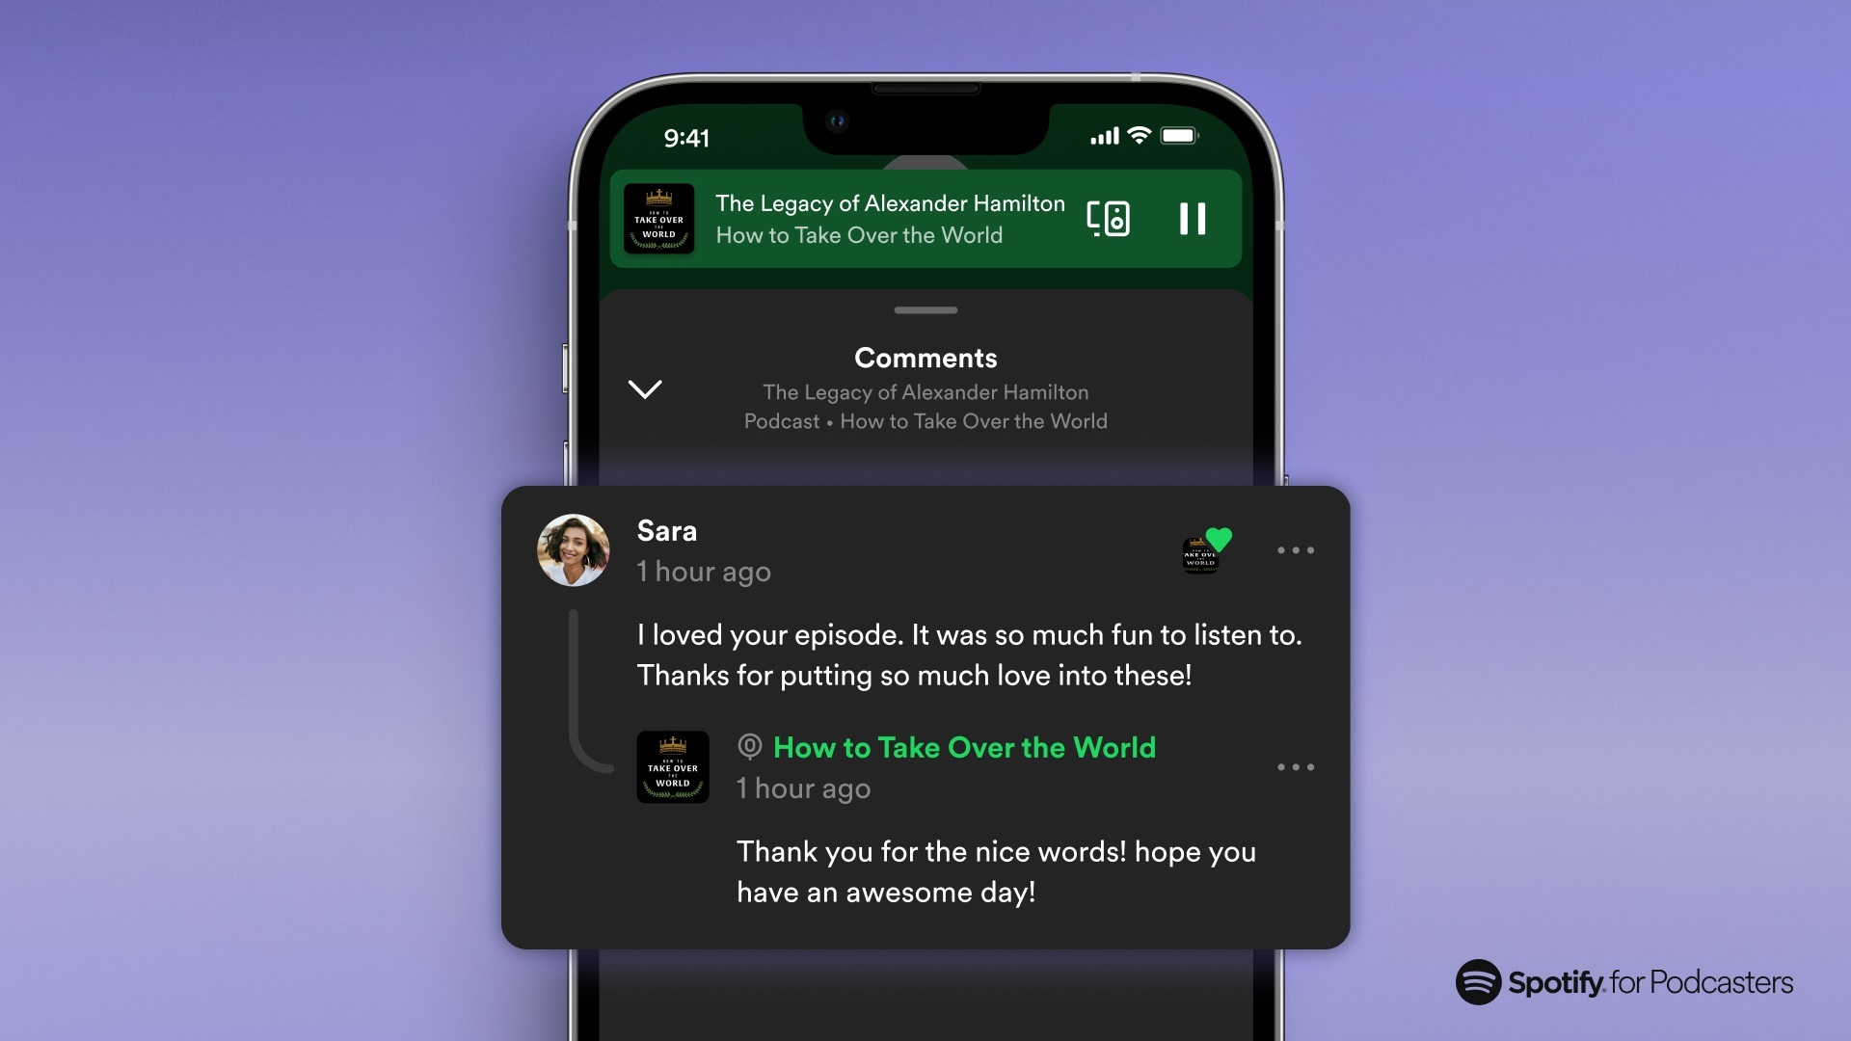Tap the verified podcast badge icon
The height and width of the screenshot is (1041, 1851).
[x=749, y=747]
